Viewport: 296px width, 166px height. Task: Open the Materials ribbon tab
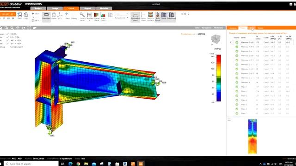104,8
